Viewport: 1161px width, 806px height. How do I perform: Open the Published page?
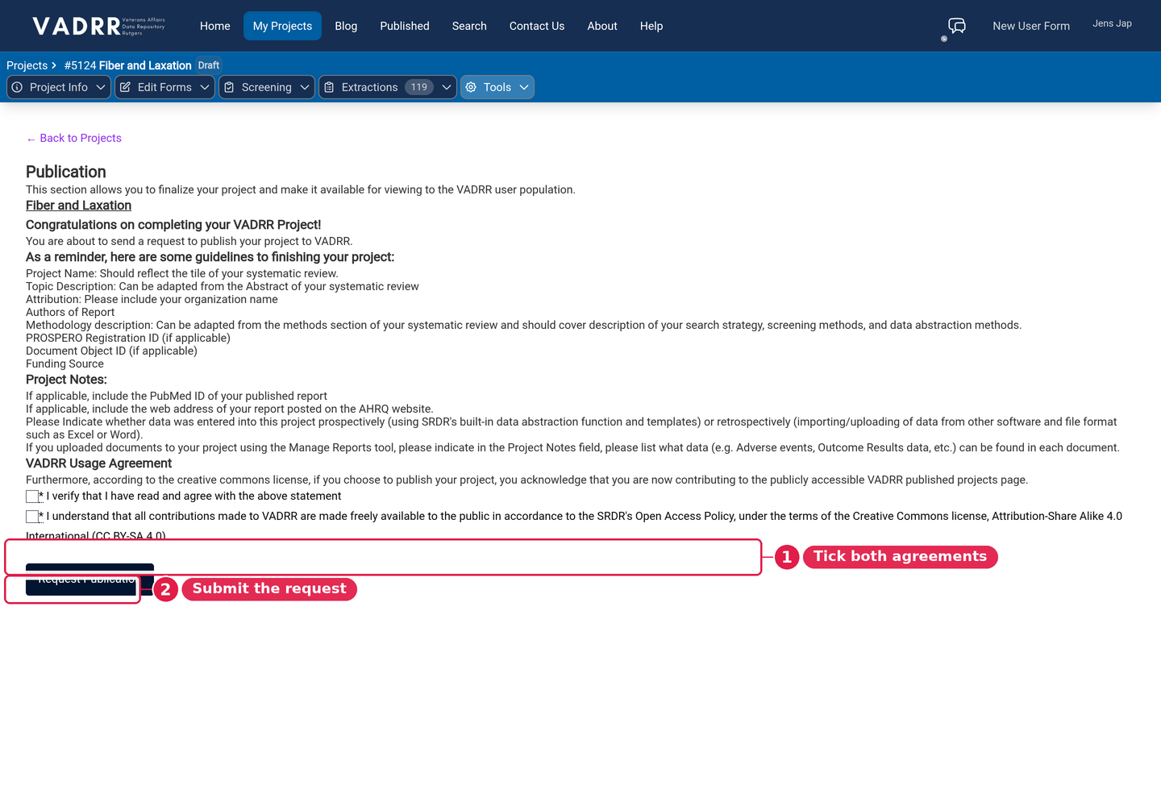coord(405,26)
